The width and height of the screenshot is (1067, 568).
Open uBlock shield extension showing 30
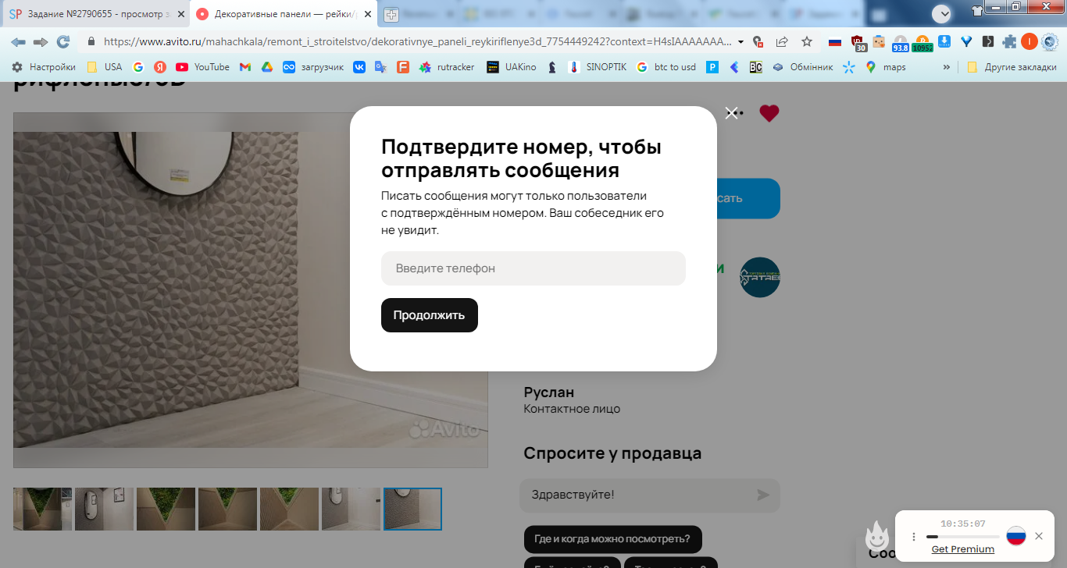coord(858,43)
